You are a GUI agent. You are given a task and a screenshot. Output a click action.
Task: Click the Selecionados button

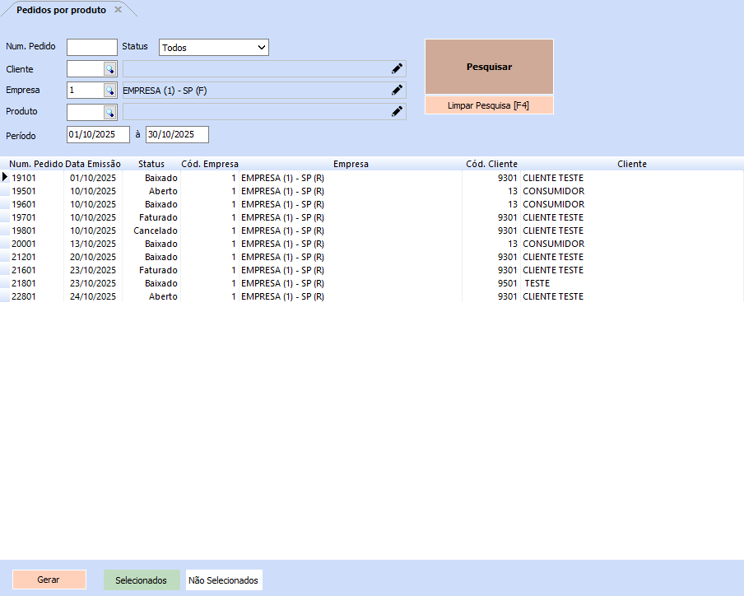click(x=141, y=580)
